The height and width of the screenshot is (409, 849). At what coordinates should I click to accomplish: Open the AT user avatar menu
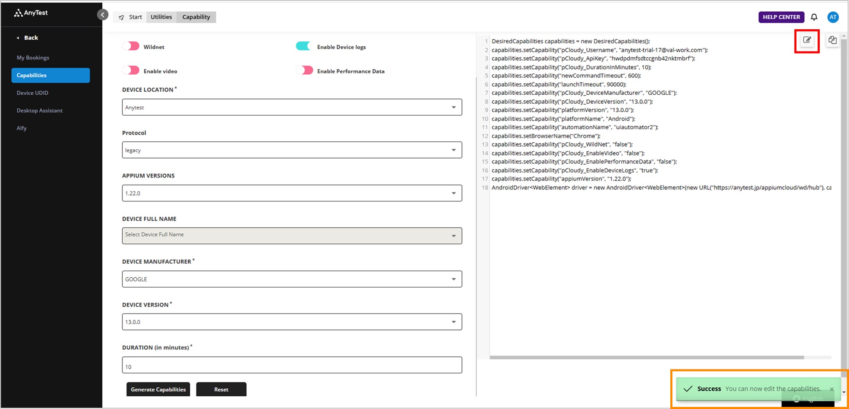[x=833, y=17]
